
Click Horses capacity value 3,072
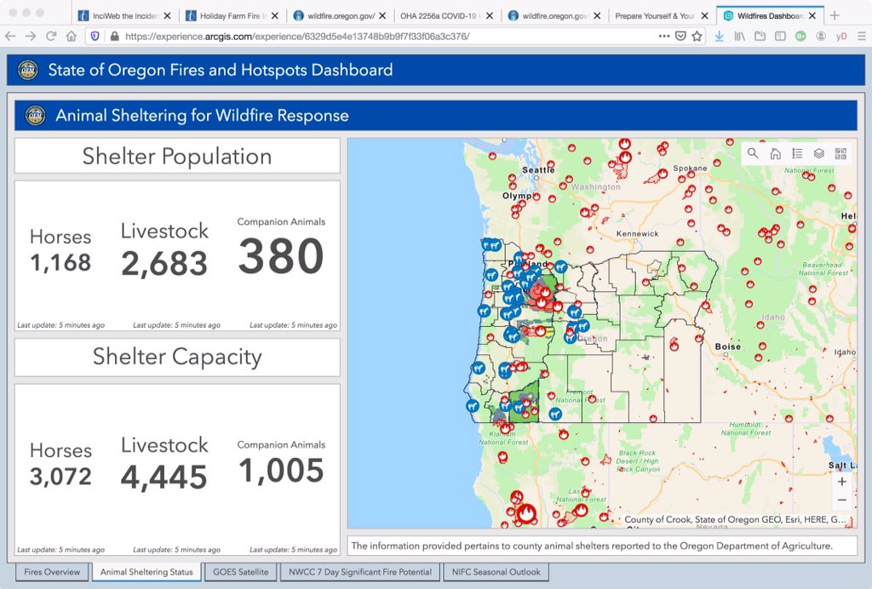click(60, 476)
